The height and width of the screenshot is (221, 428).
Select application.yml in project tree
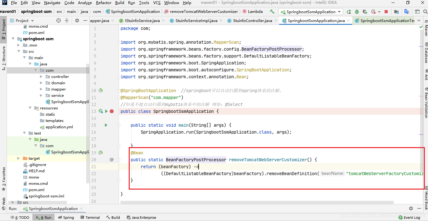pyautogui.click(x=59, y=127)
